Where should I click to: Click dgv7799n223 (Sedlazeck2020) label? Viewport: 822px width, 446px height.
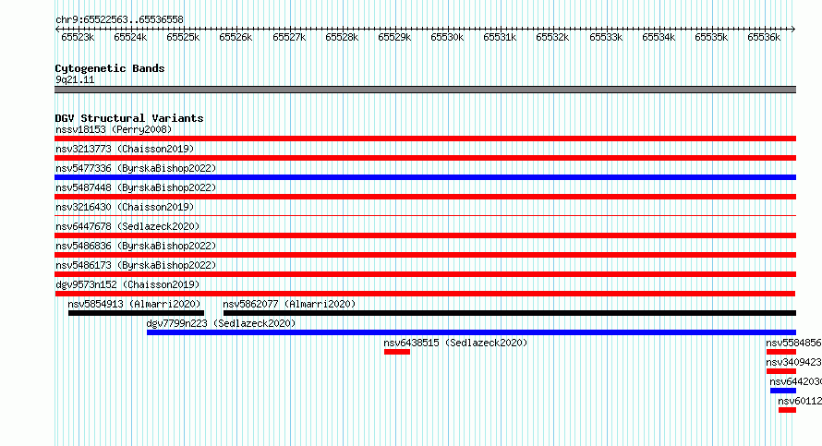pyautogui.click(x=221, y=323)
